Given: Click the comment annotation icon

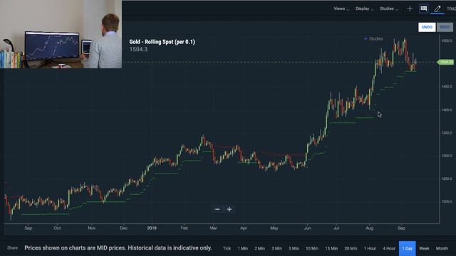Looking at the screenshot, I should (424, 9).
